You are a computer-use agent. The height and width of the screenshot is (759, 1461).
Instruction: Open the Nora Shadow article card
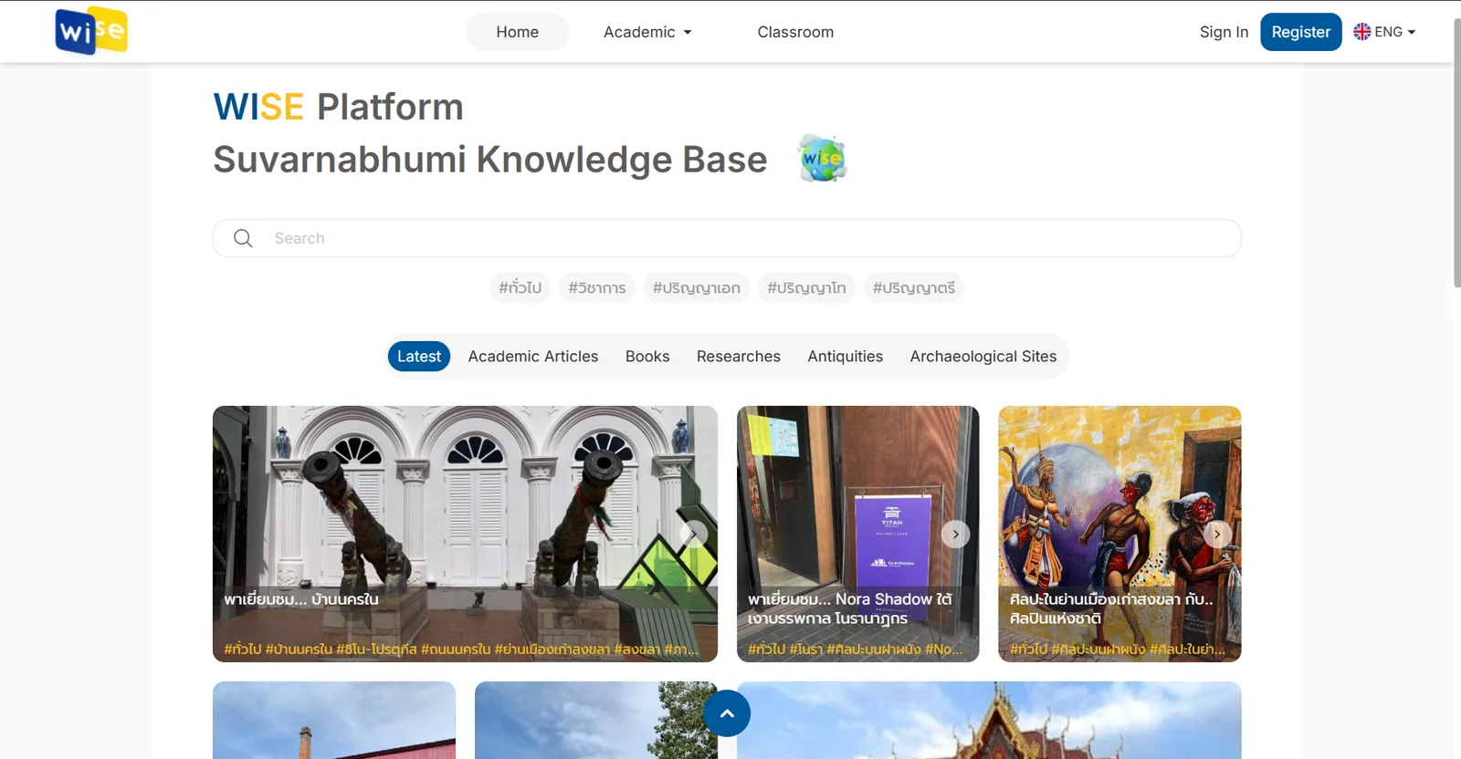coord(857,534)
